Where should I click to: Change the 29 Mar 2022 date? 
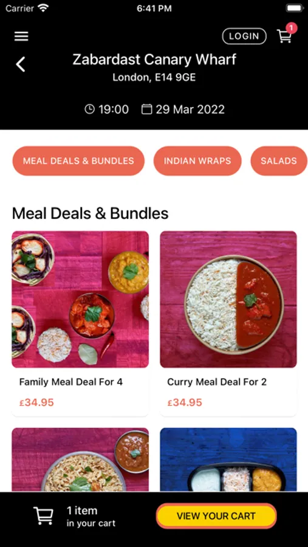[x=190, y=109]
